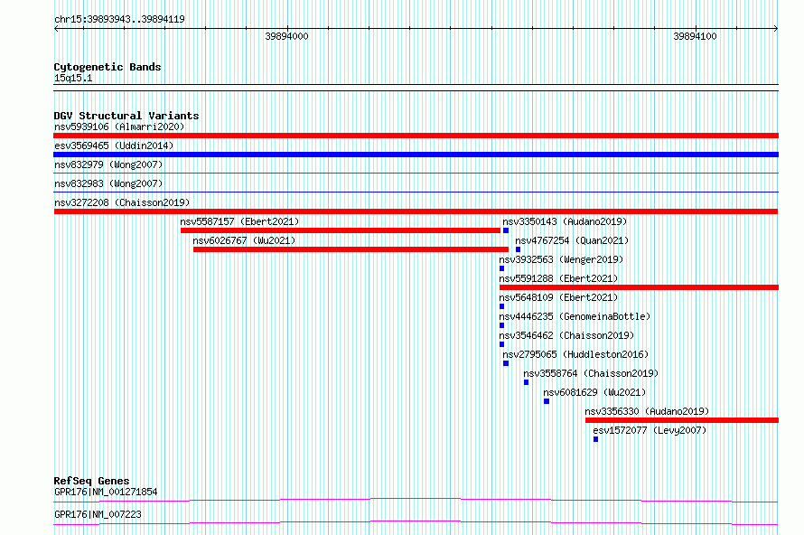
Task: Open nsv3546462 (Chaisson2019) label
Action: (566, 335)
